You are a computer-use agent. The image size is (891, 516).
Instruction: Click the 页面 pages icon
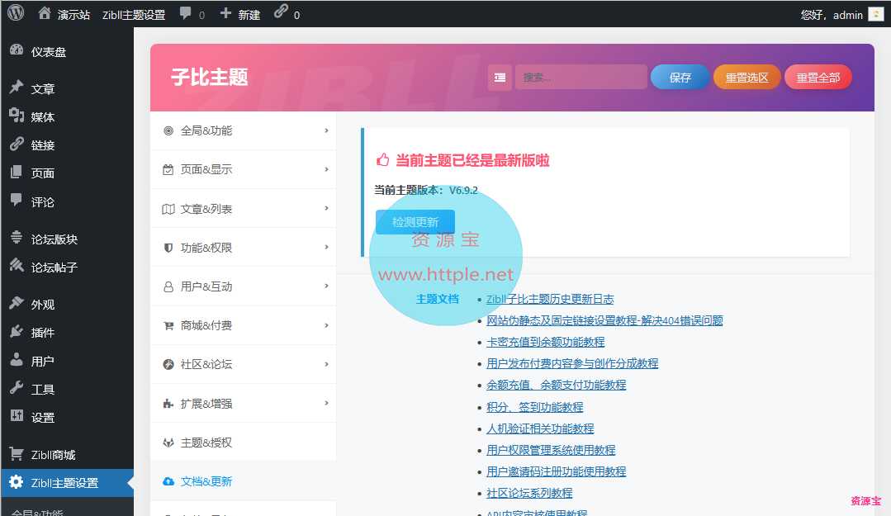tap(17, 172)
